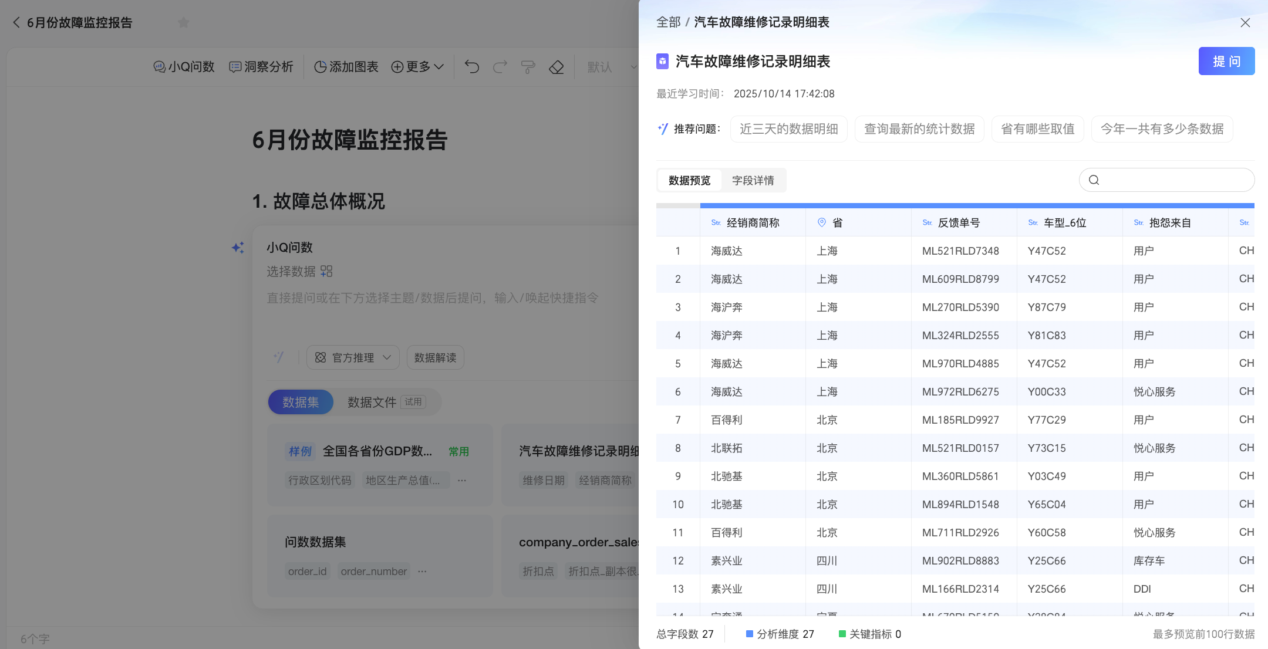Click the grid icon next to 选择数据
The width and height of the screenshot is (1268, 649).
point(326,271)
